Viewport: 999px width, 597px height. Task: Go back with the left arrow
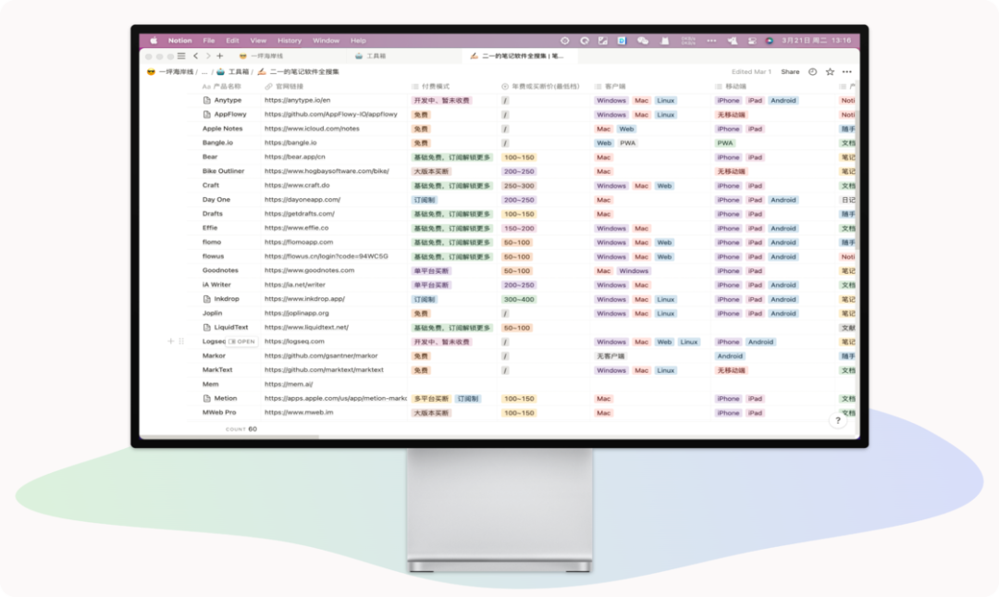pyautogui.click(x=195, y=56)
